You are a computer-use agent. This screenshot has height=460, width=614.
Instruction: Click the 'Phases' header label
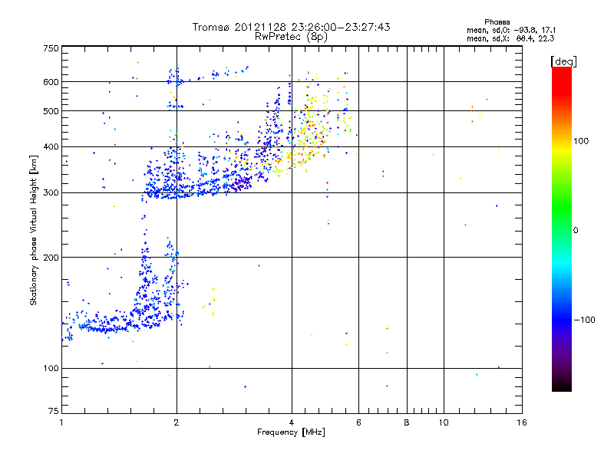[497, 22]
